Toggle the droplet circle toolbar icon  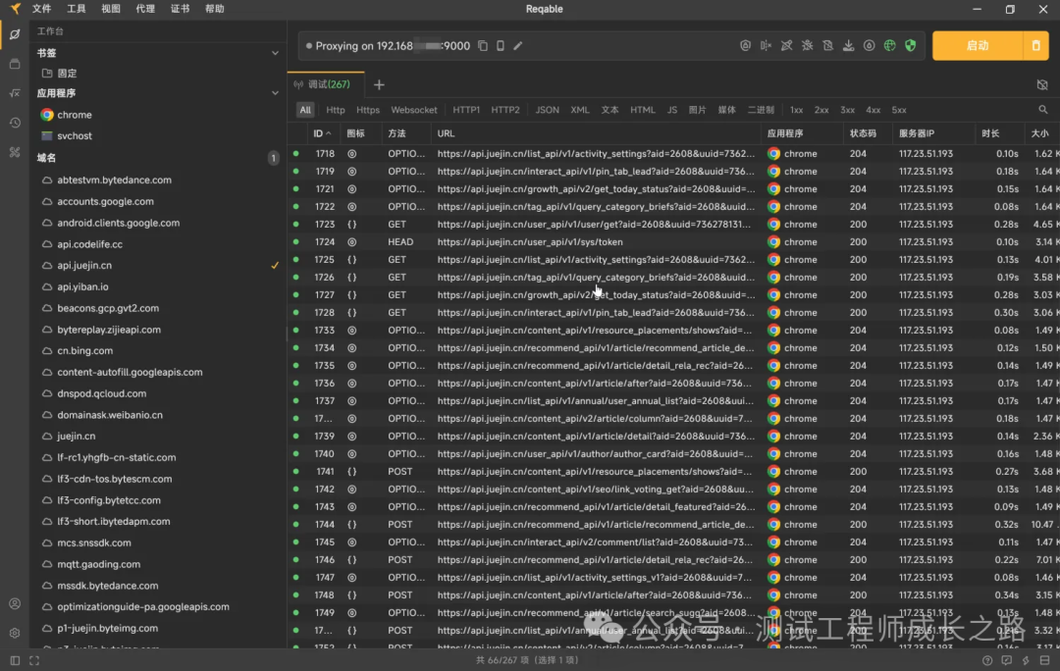coord(869,46)
